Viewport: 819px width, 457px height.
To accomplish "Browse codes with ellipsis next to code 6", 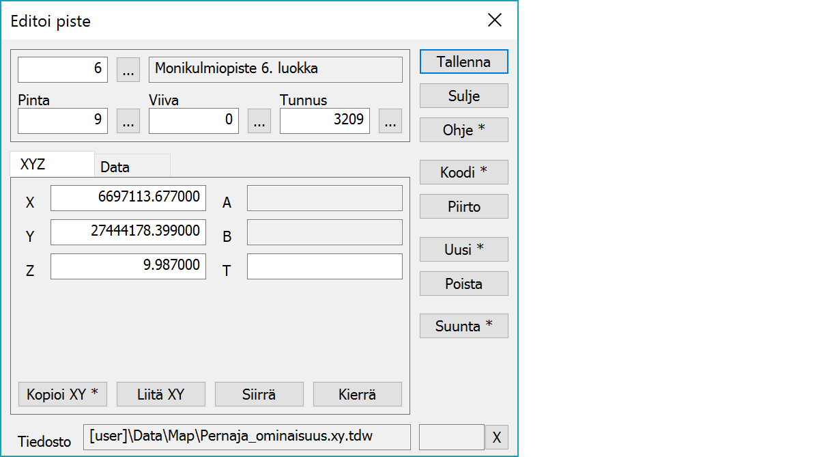I will [128, 69].
